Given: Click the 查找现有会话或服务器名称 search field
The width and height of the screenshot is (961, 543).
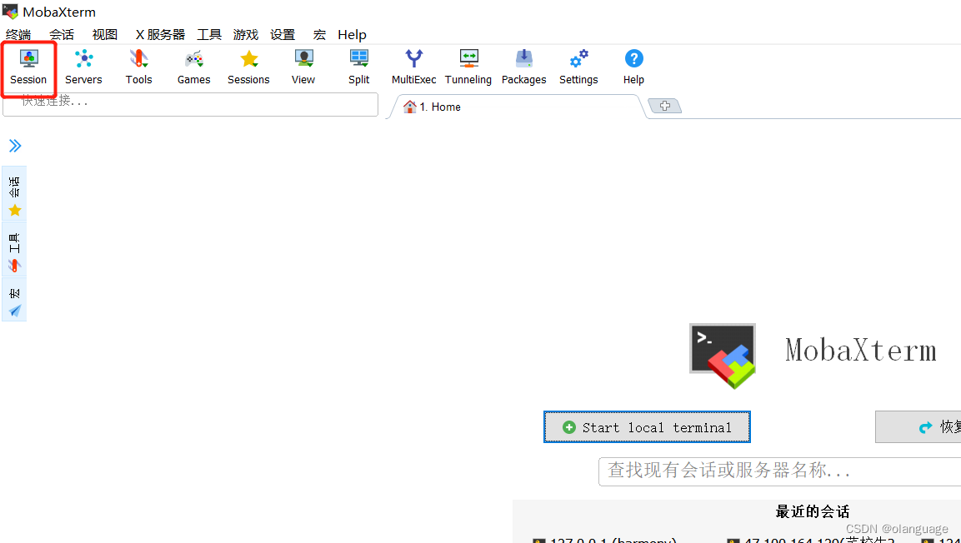Looking at the screenshot, I should pyautogui.click(x=779, y=471).
